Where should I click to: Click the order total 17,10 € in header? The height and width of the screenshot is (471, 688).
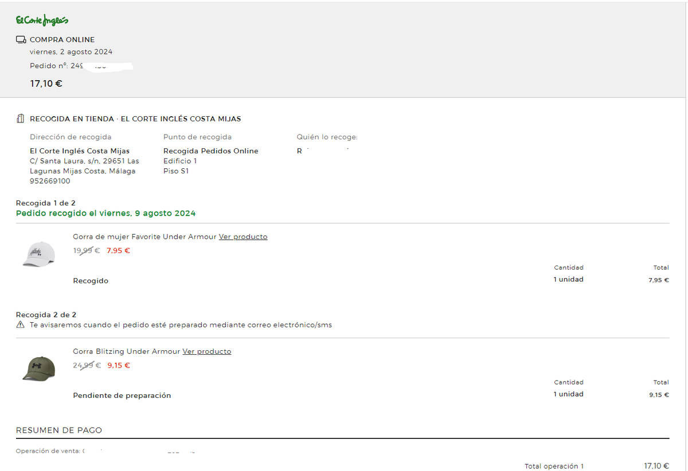pos(46,84)
